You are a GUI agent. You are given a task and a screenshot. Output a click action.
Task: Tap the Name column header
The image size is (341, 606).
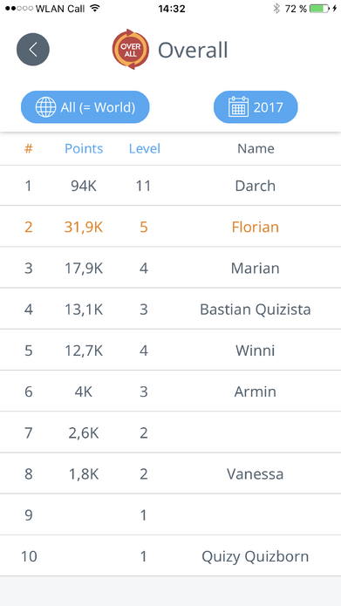pos(256,149)
